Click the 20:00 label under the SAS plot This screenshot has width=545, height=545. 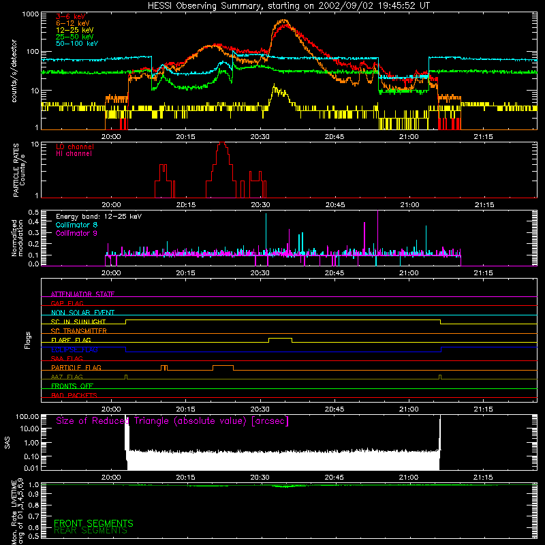coord(111,478)
